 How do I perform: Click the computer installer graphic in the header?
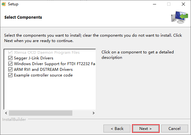coord(180,17)
